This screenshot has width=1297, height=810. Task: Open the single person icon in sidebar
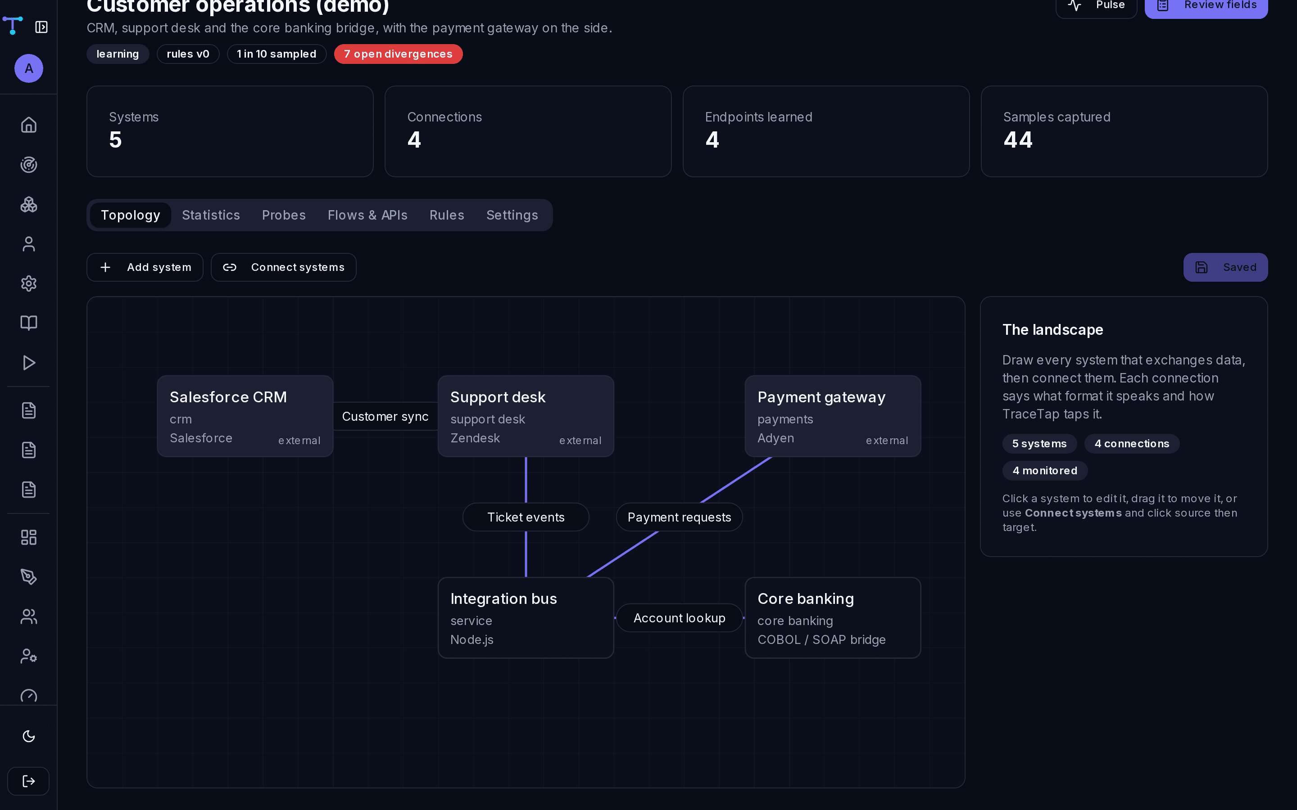(x=29, y=244)
